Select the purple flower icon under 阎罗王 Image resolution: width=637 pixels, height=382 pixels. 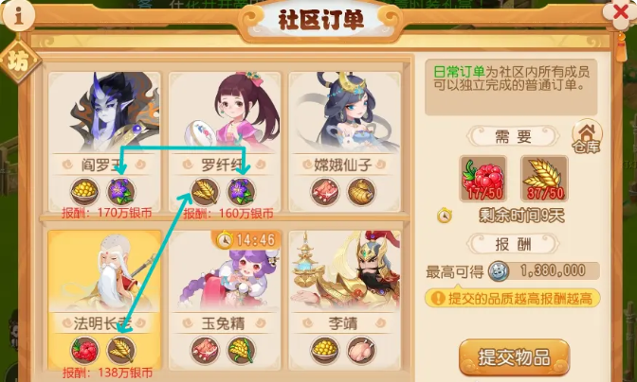pyautogui.click(x=120, y=191)
